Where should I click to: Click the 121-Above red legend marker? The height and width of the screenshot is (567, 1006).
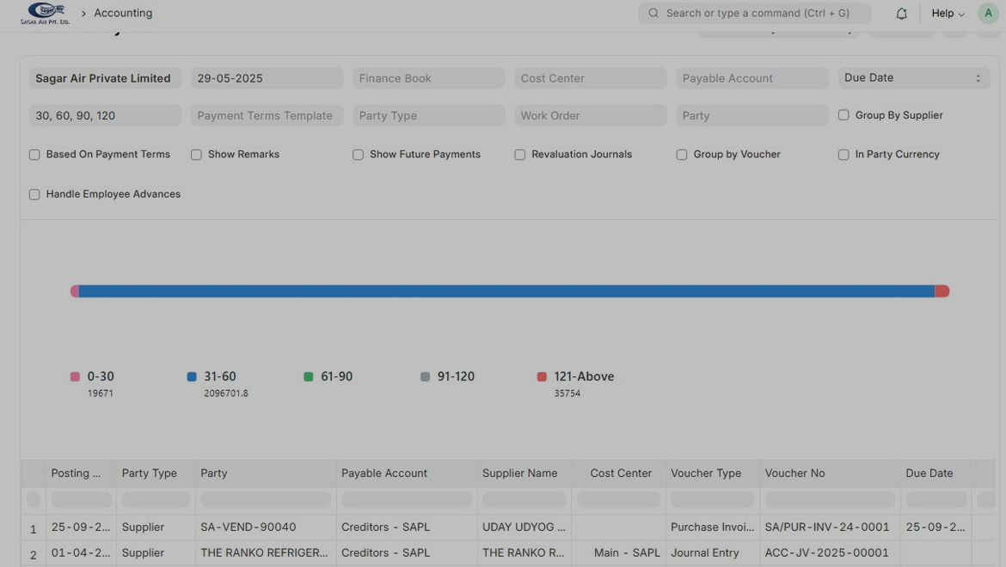click(542, 377)
